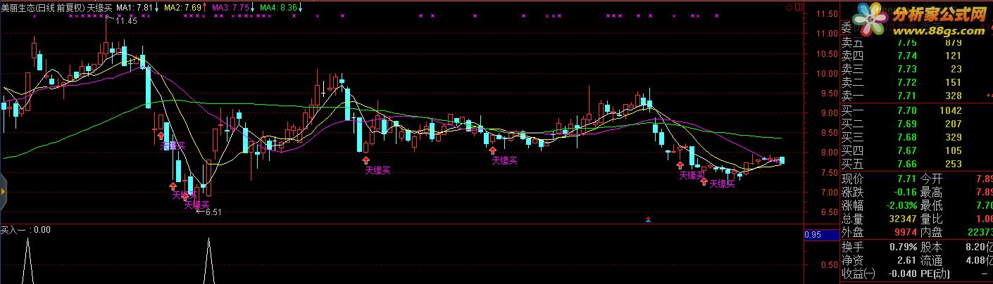Select the MA1: 7.81 indicator label
Viewport: 993px width, 284px height.
[136, 7]
